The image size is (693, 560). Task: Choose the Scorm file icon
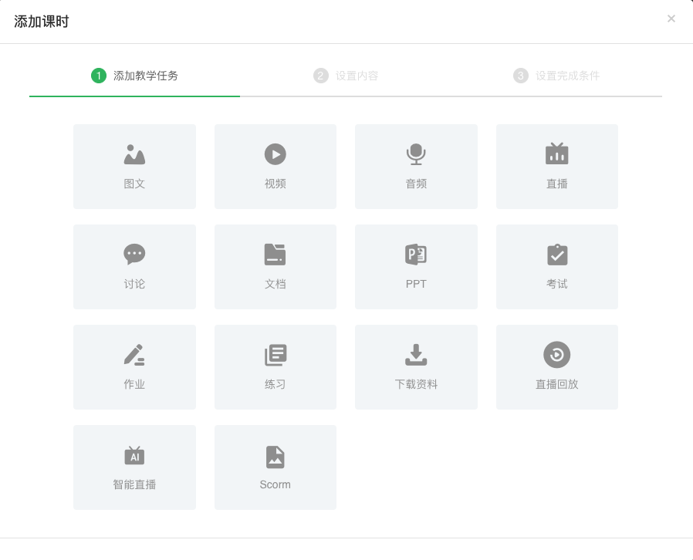point(275,457)
